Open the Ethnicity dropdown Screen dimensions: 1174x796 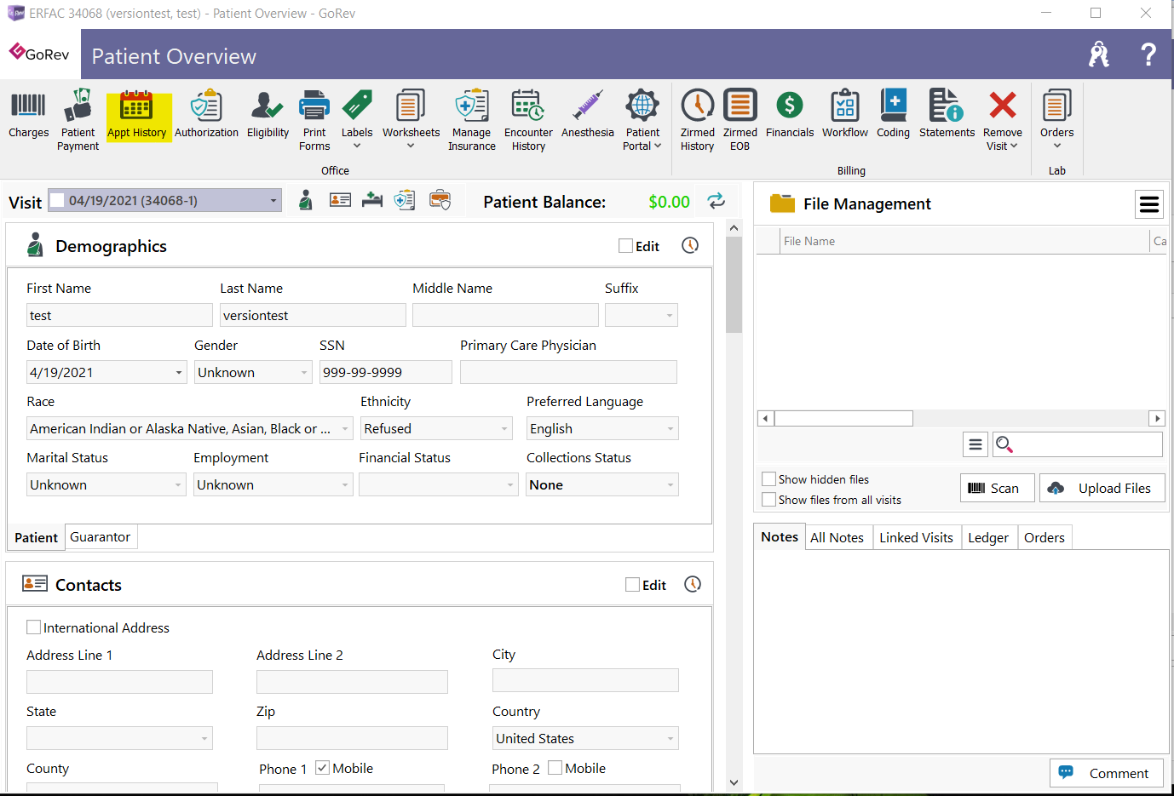point(504,429)
